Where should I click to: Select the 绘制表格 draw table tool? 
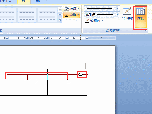127,14
